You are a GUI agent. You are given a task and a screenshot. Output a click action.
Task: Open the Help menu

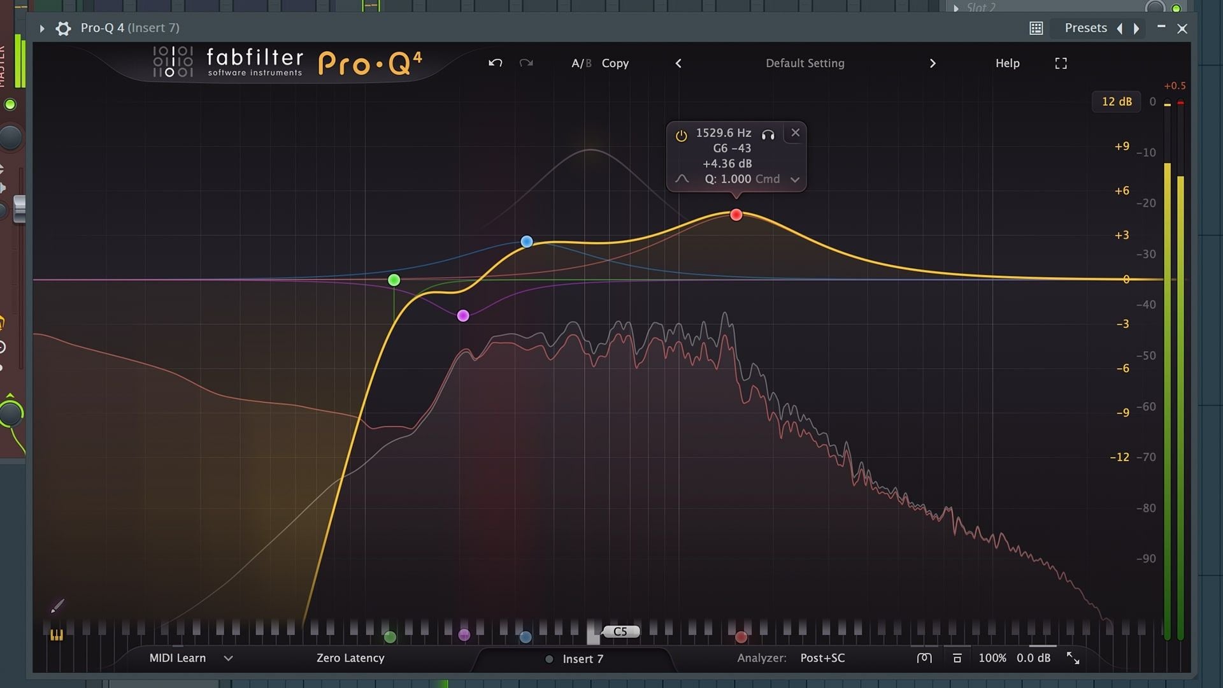pyautogui.click(x=1007, y=63)
